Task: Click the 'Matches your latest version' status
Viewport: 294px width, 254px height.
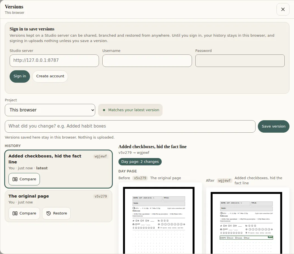Action: pos(130,110)
